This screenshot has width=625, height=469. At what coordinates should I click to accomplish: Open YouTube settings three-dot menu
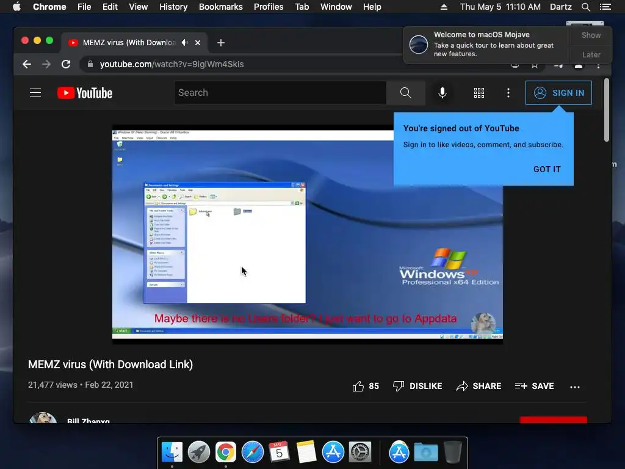(508, 93)
